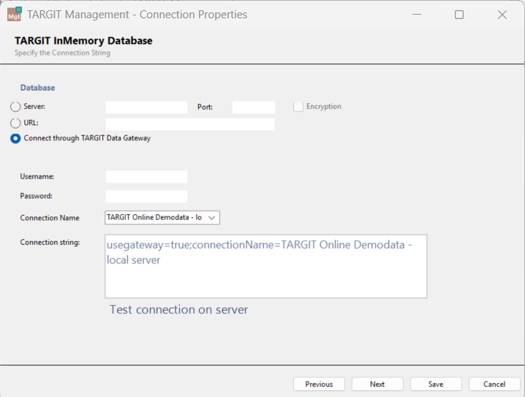
Task: Save the connection properties
Action: [436, 385]
